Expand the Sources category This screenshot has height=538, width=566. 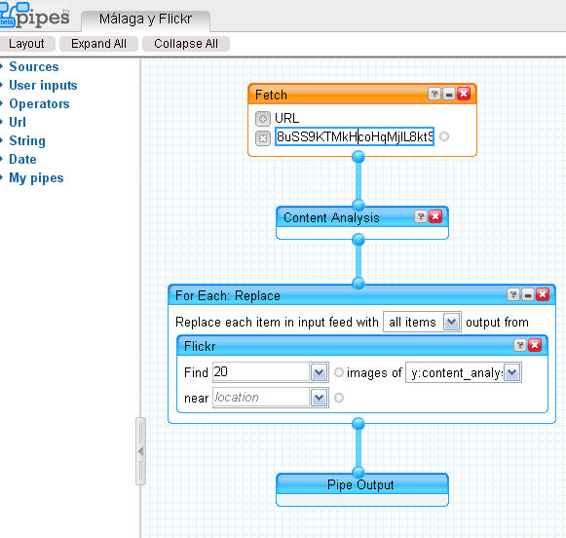click(x=33, y=66)
